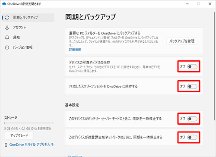
Task: Click the bell icon beside 通知
Action: (x=7, y=38)
